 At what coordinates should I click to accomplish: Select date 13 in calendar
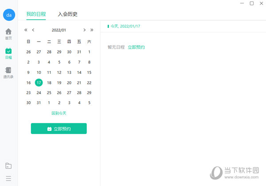69,72
